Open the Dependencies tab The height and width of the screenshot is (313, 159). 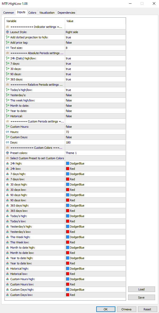pyautogui.click(x=66, y=13)
